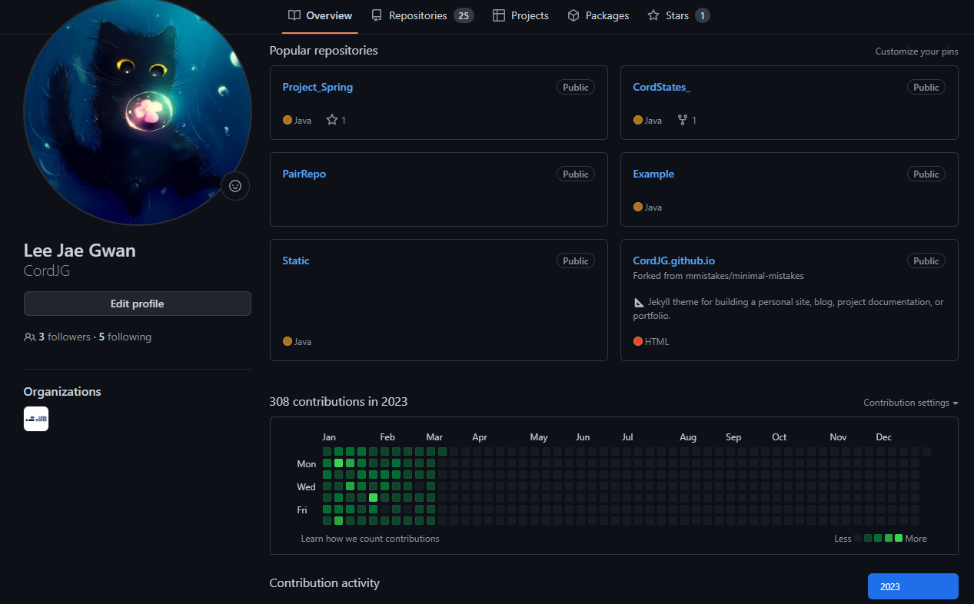Open the PairRepo repository
The height and width of the screenshot is (604, 974).
tap(304, 174)
